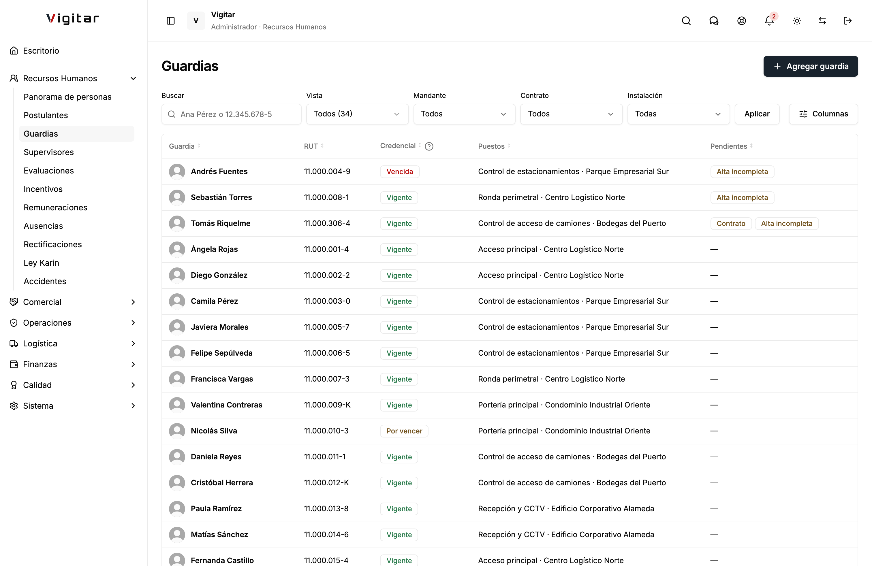Sort by Puestos column
This screenshot has height=566, width=872.
[494, 146]
